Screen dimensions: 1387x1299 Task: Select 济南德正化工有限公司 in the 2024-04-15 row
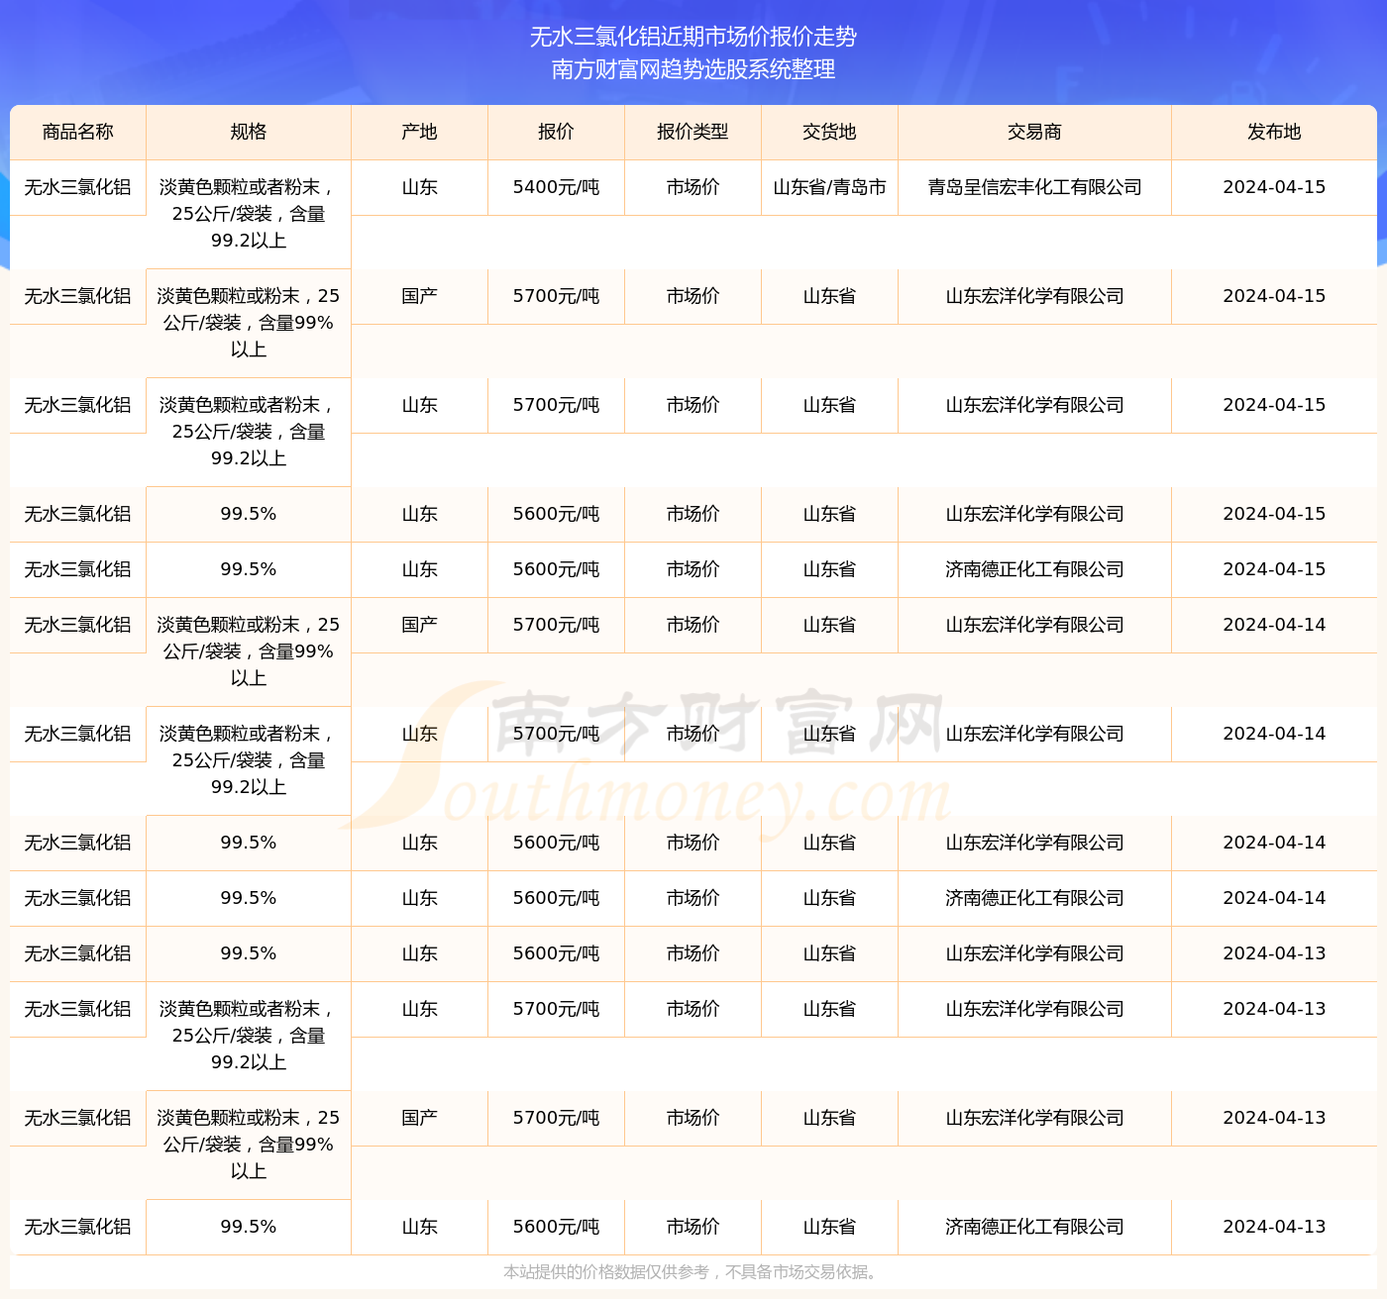click(x=1034, y=569)
